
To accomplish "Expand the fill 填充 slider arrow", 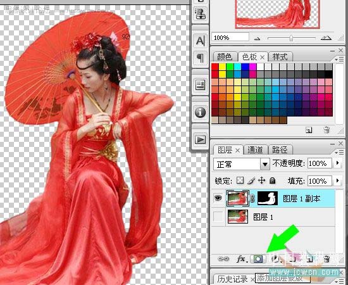I will coord(338,180).
